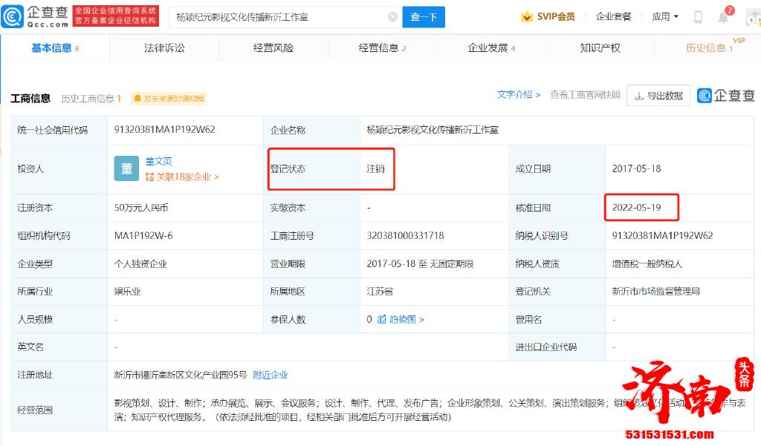This screenshot has width=761, height=446.
Task: Open the notification bell
Action: 723,17
